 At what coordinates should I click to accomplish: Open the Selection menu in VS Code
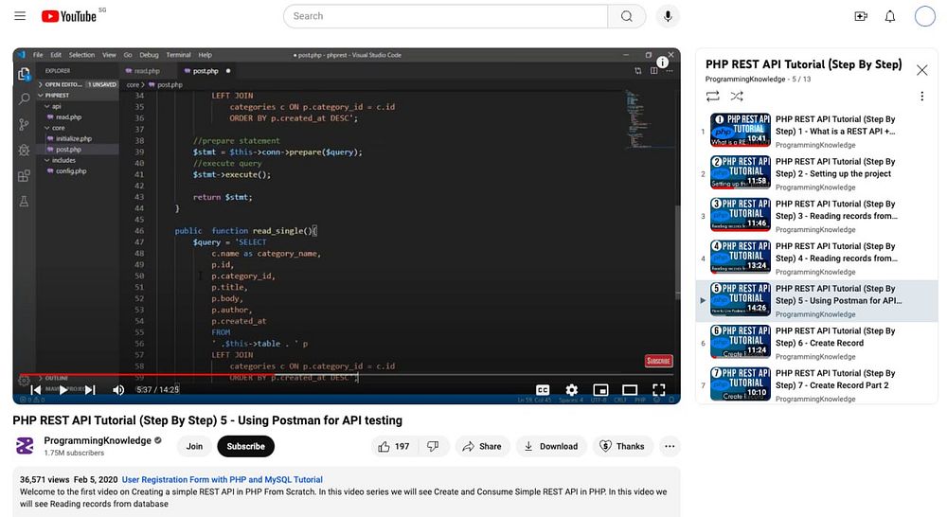tap(81, 55)
